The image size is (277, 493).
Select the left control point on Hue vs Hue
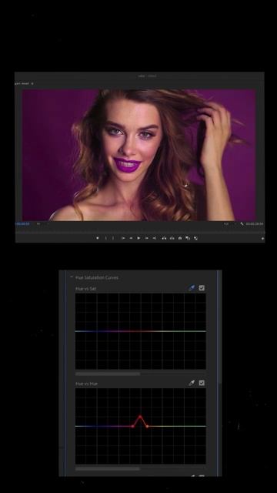133,426
